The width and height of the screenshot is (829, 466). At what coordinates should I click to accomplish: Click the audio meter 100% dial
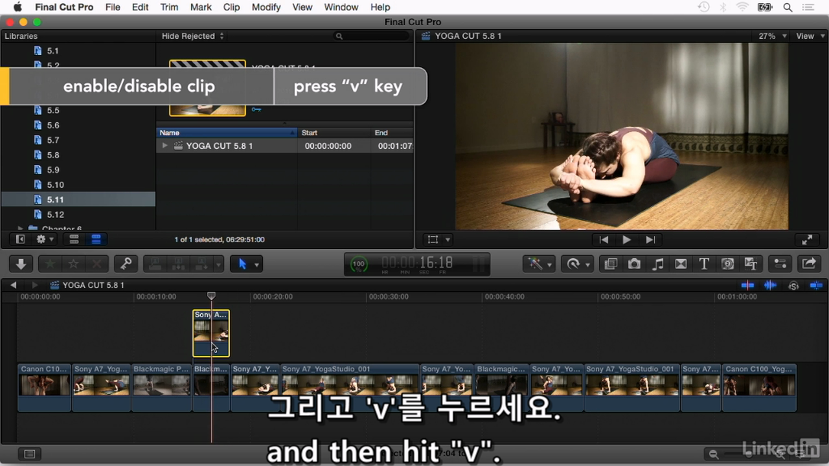tap(358, 264)
